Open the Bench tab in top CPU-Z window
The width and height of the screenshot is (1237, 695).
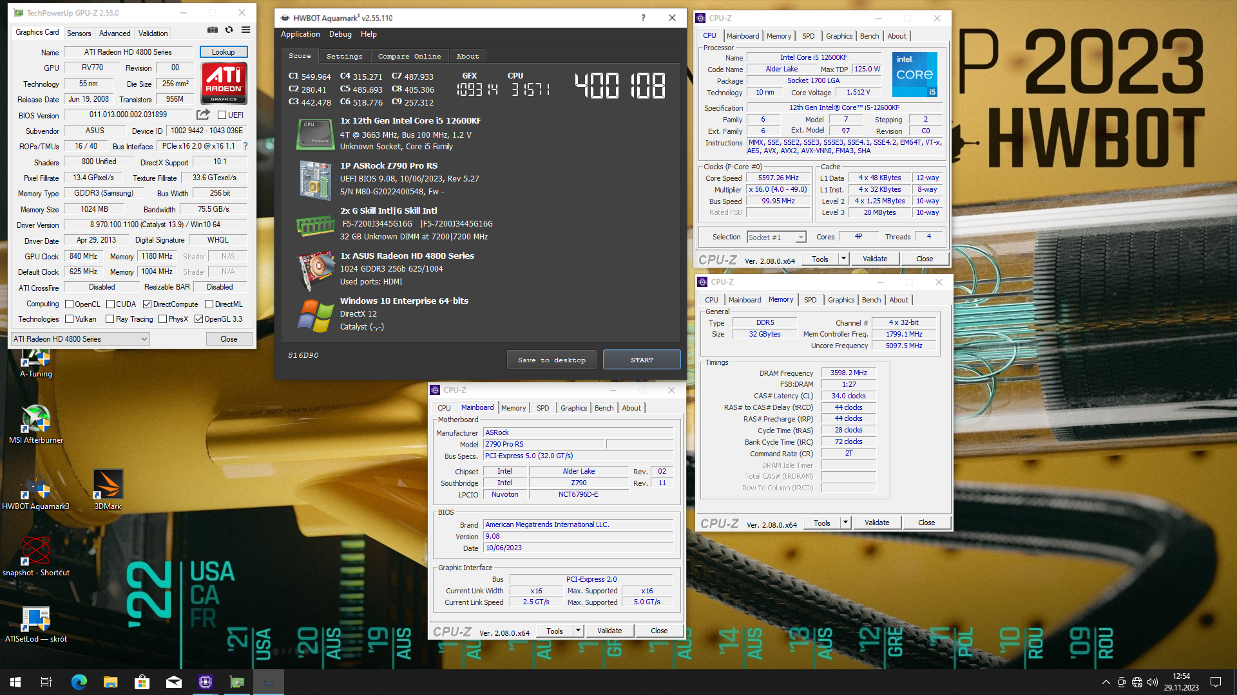tap(869, 36)
